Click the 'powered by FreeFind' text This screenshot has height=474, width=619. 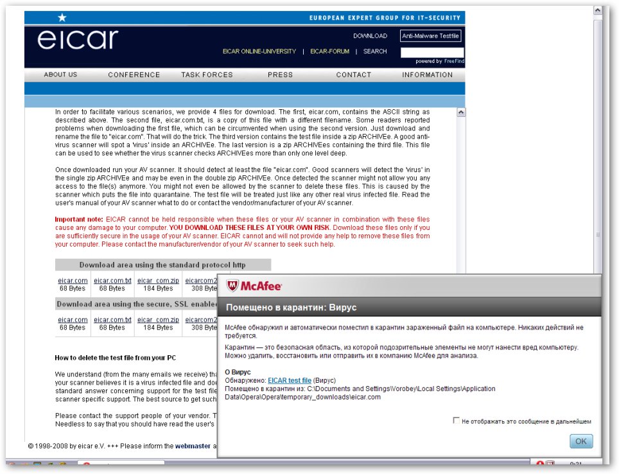440,61
